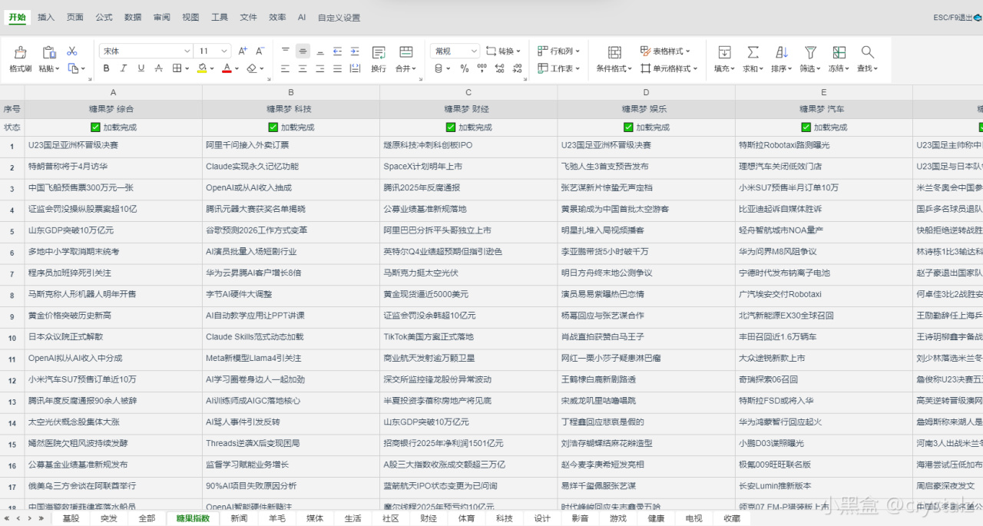Open the Formulas (公式) ribbon tab
Viewport: 983px width, 526px height.
click(x=104, y=17)
